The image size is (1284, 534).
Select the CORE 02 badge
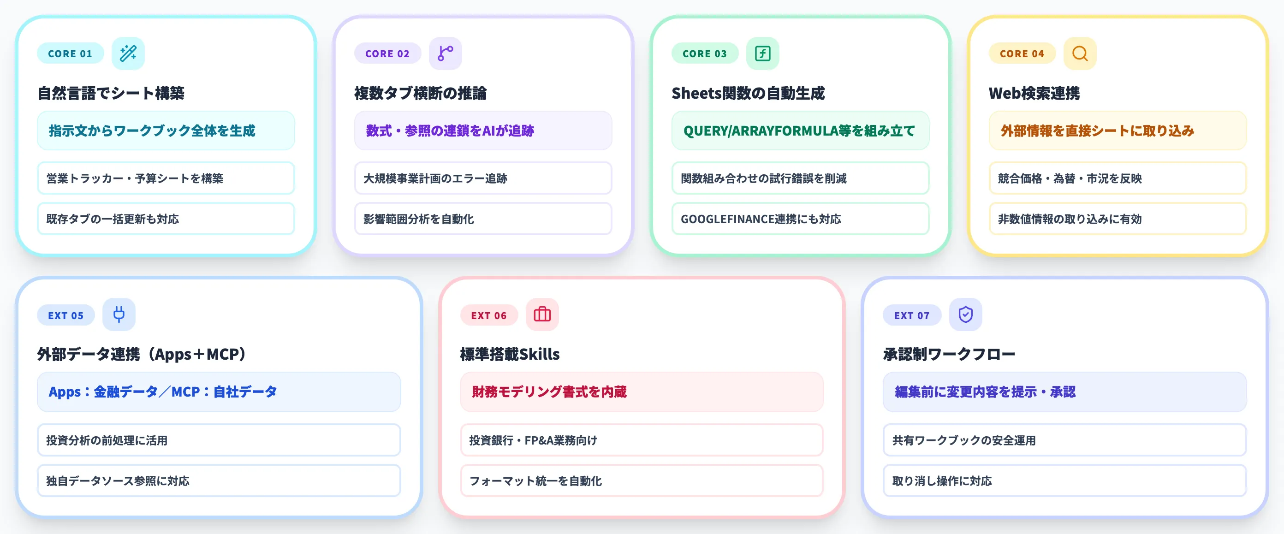(x=387, y=53)
